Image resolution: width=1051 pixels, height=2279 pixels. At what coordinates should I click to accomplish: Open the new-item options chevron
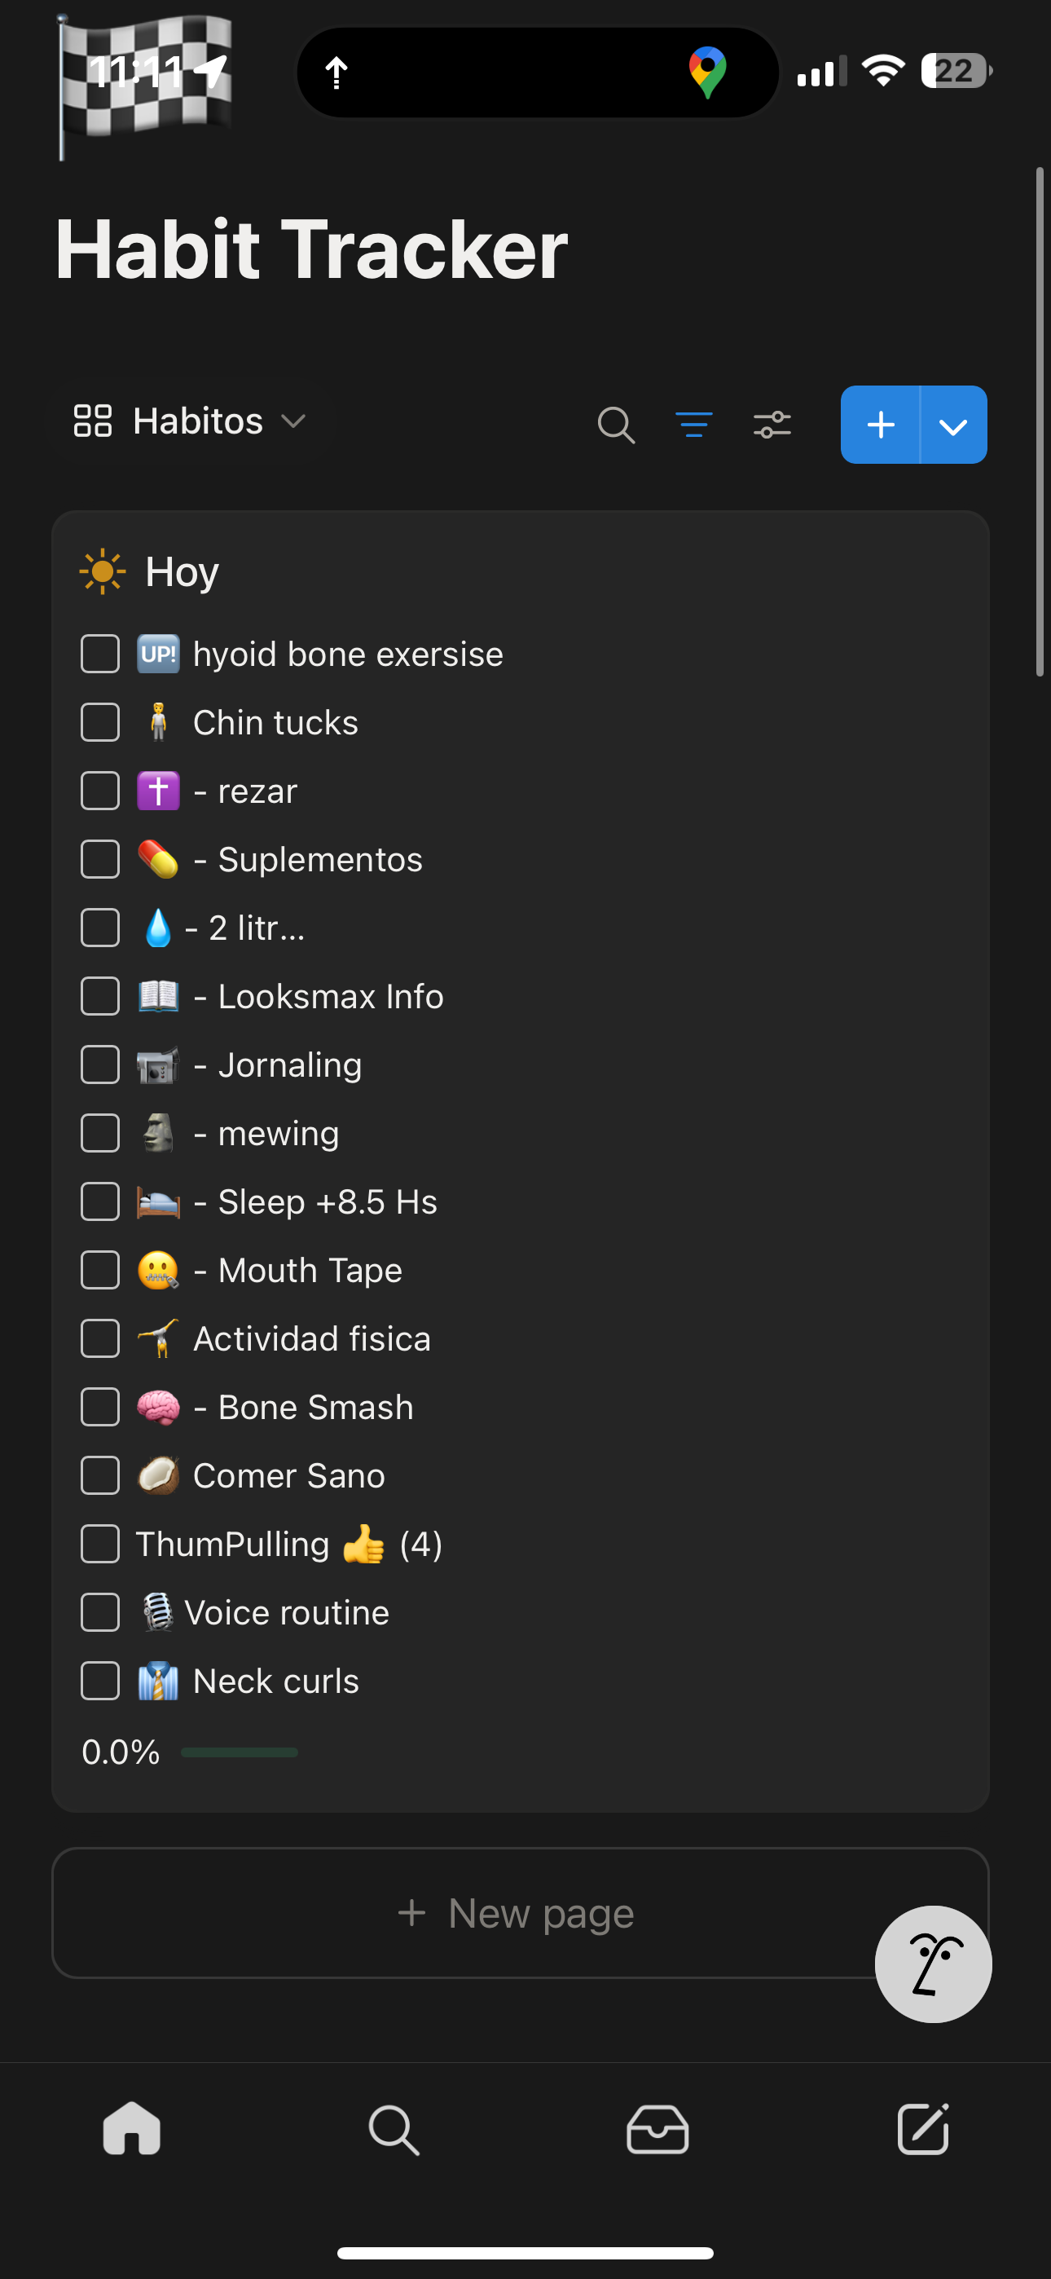(x=952, y=425)
